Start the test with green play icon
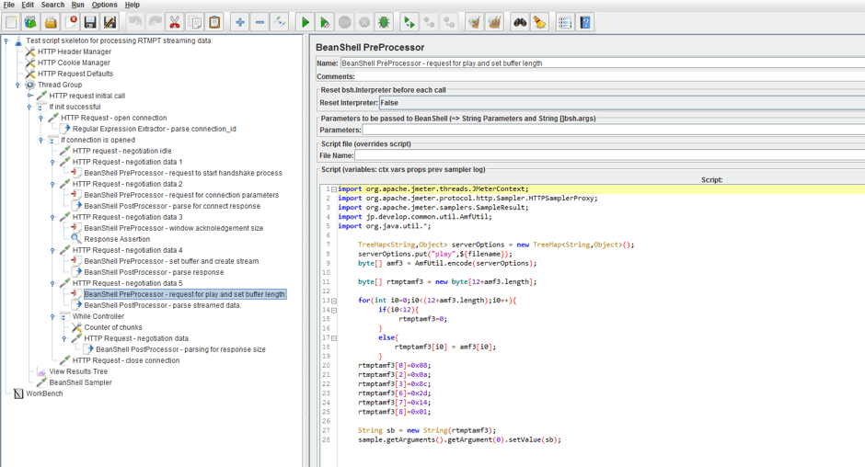865x467 pixels. pyautogui.click(x=305, y=23)
